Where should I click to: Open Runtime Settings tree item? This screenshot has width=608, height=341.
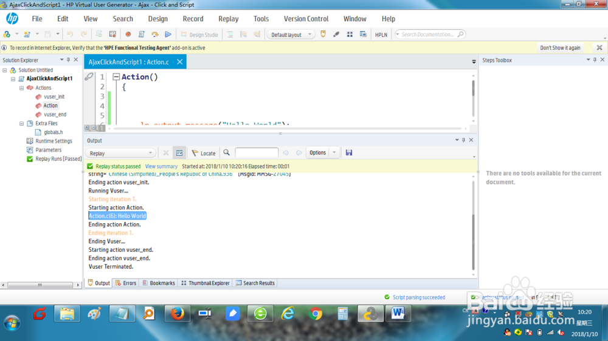54,141
